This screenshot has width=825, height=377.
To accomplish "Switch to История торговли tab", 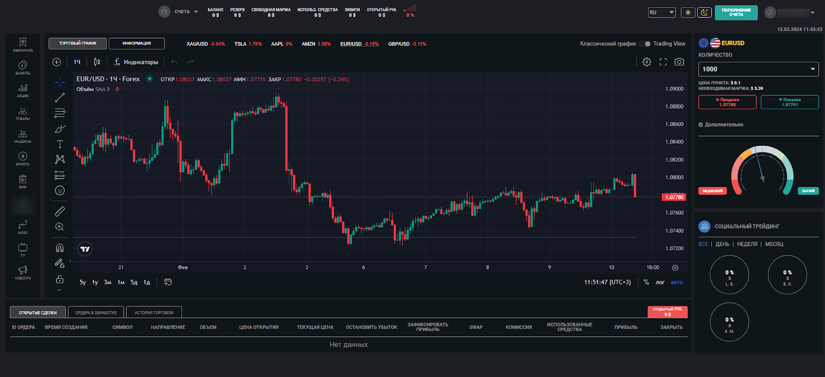I will 154,313.
